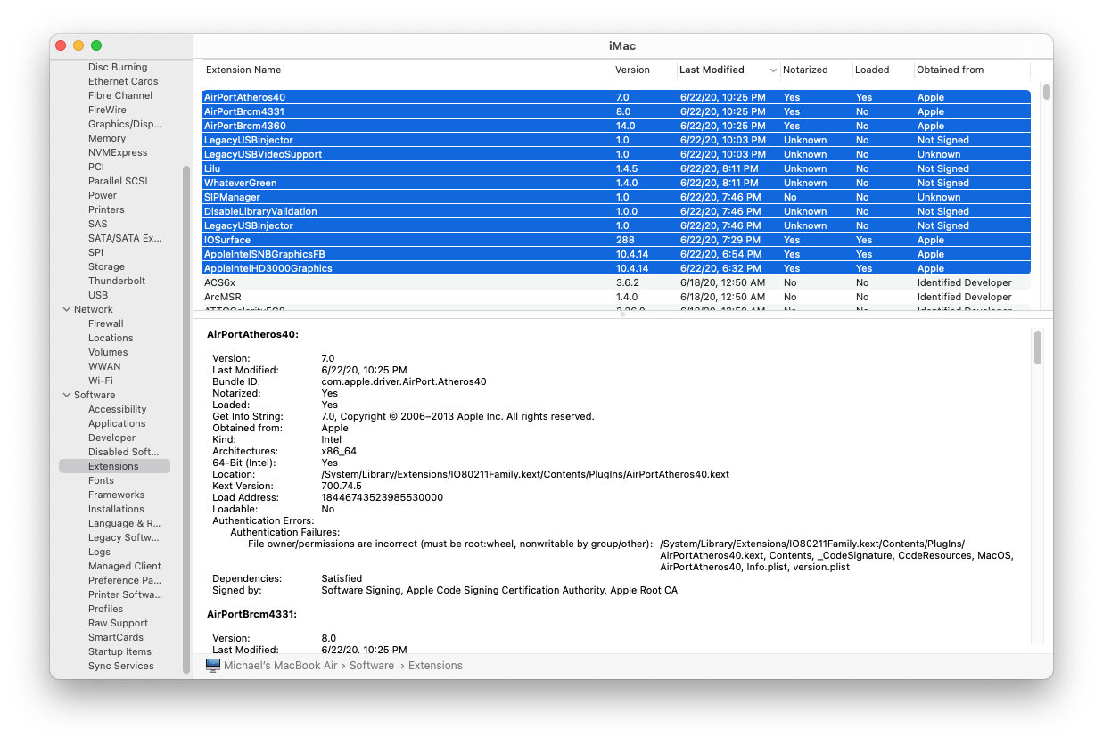Sort by Extension Name column
This screenshot has height=745, width=1103.
point(243,70)
